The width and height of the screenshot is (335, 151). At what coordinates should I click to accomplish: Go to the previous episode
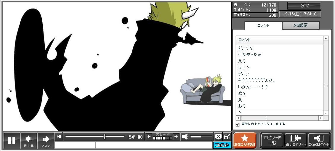point(295,140)
